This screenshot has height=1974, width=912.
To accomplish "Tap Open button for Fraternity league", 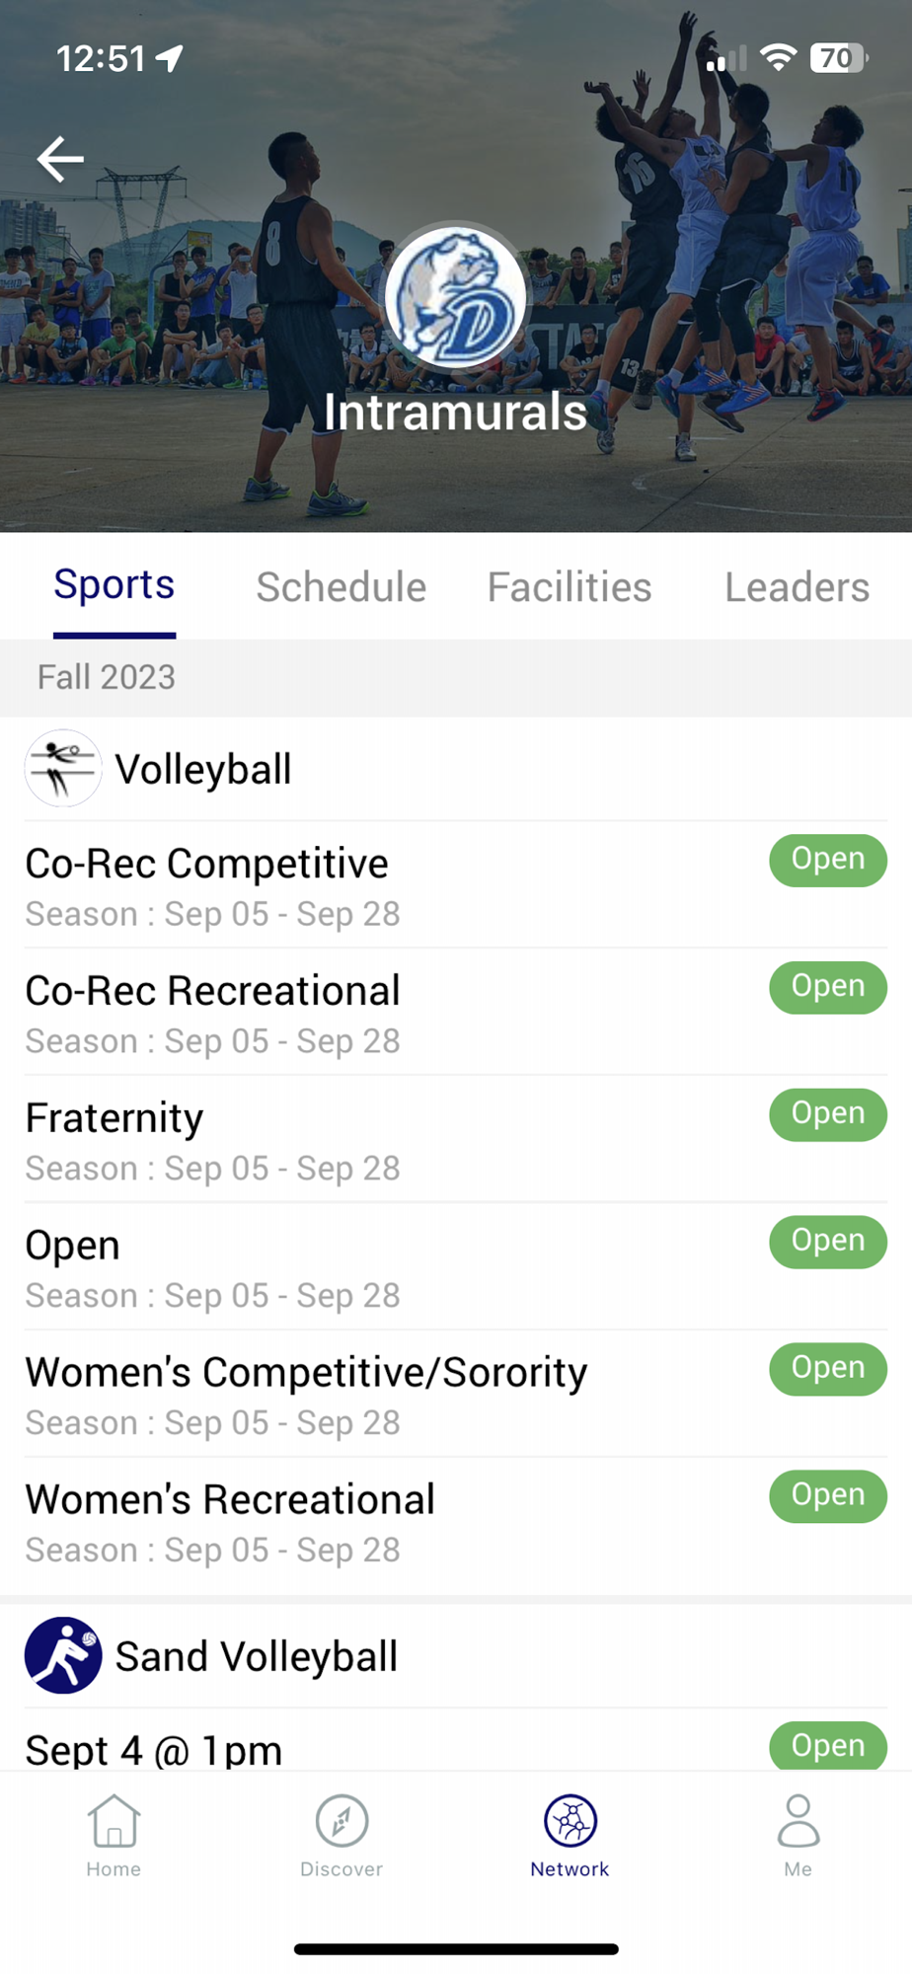I will (x=827, y=1114).
